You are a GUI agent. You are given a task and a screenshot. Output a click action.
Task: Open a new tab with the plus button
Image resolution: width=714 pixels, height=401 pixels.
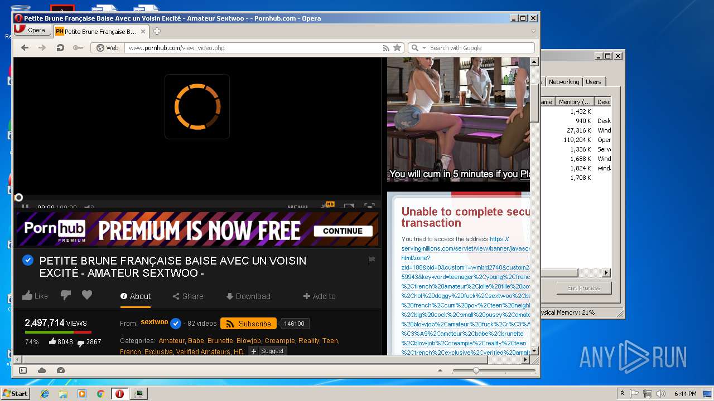click(157, 31)
